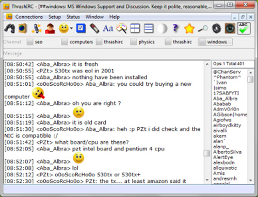Toggle the seo channel checkbox
This screenshot has height=197, width=258.
pyautogui.click(x=30, y=42)
